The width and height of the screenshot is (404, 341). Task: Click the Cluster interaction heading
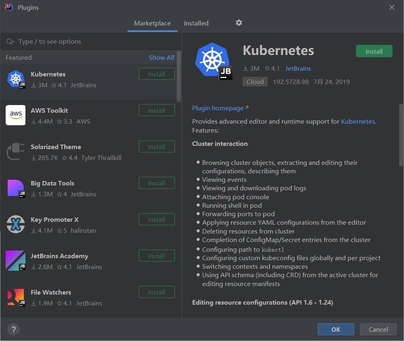pyautogui.click(x=220, y=144)
